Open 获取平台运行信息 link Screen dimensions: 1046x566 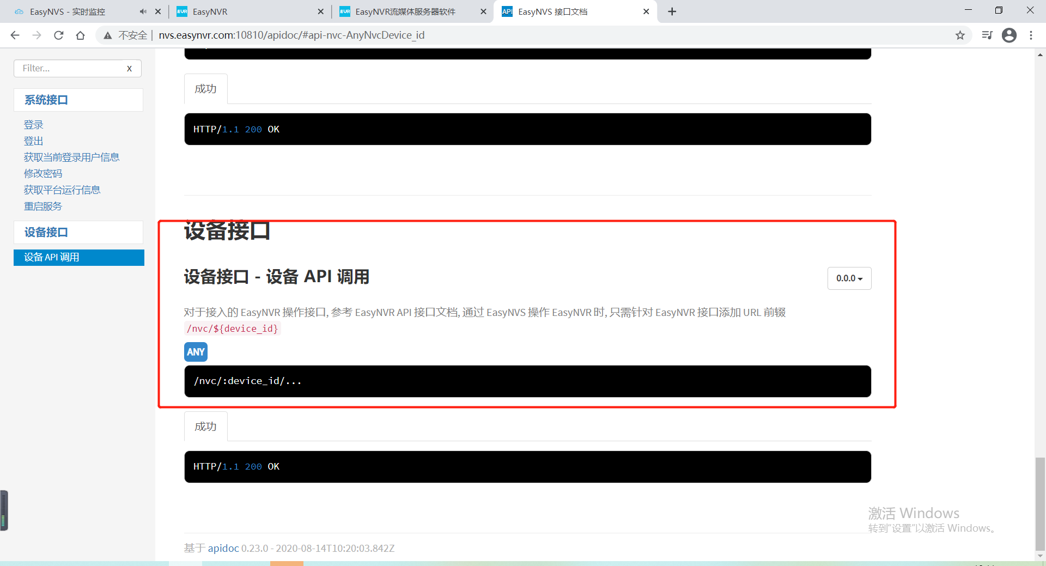(x=62, y=190)
